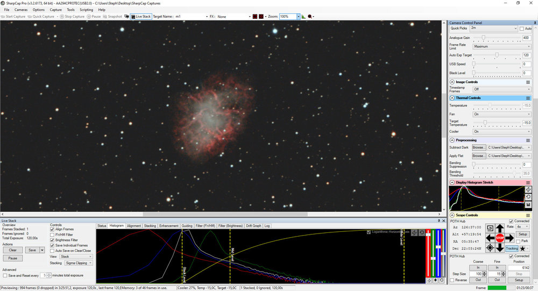The height and width of the screenshot is (291, 538).
Task: Click the save icon in Display Histogram Stretch
Action: pyautogui.click(x=528, y=205)
